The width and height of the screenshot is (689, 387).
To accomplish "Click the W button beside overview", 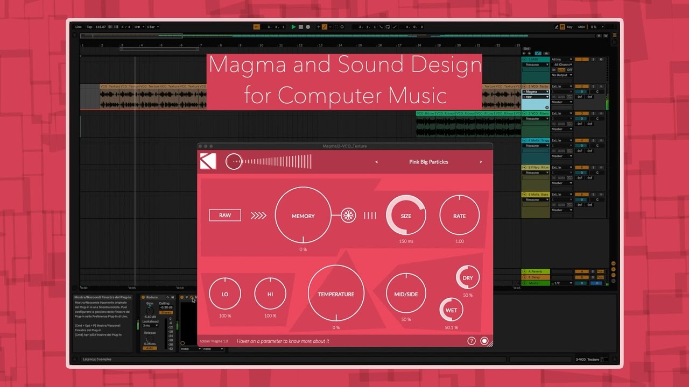I will click(606, 36).
